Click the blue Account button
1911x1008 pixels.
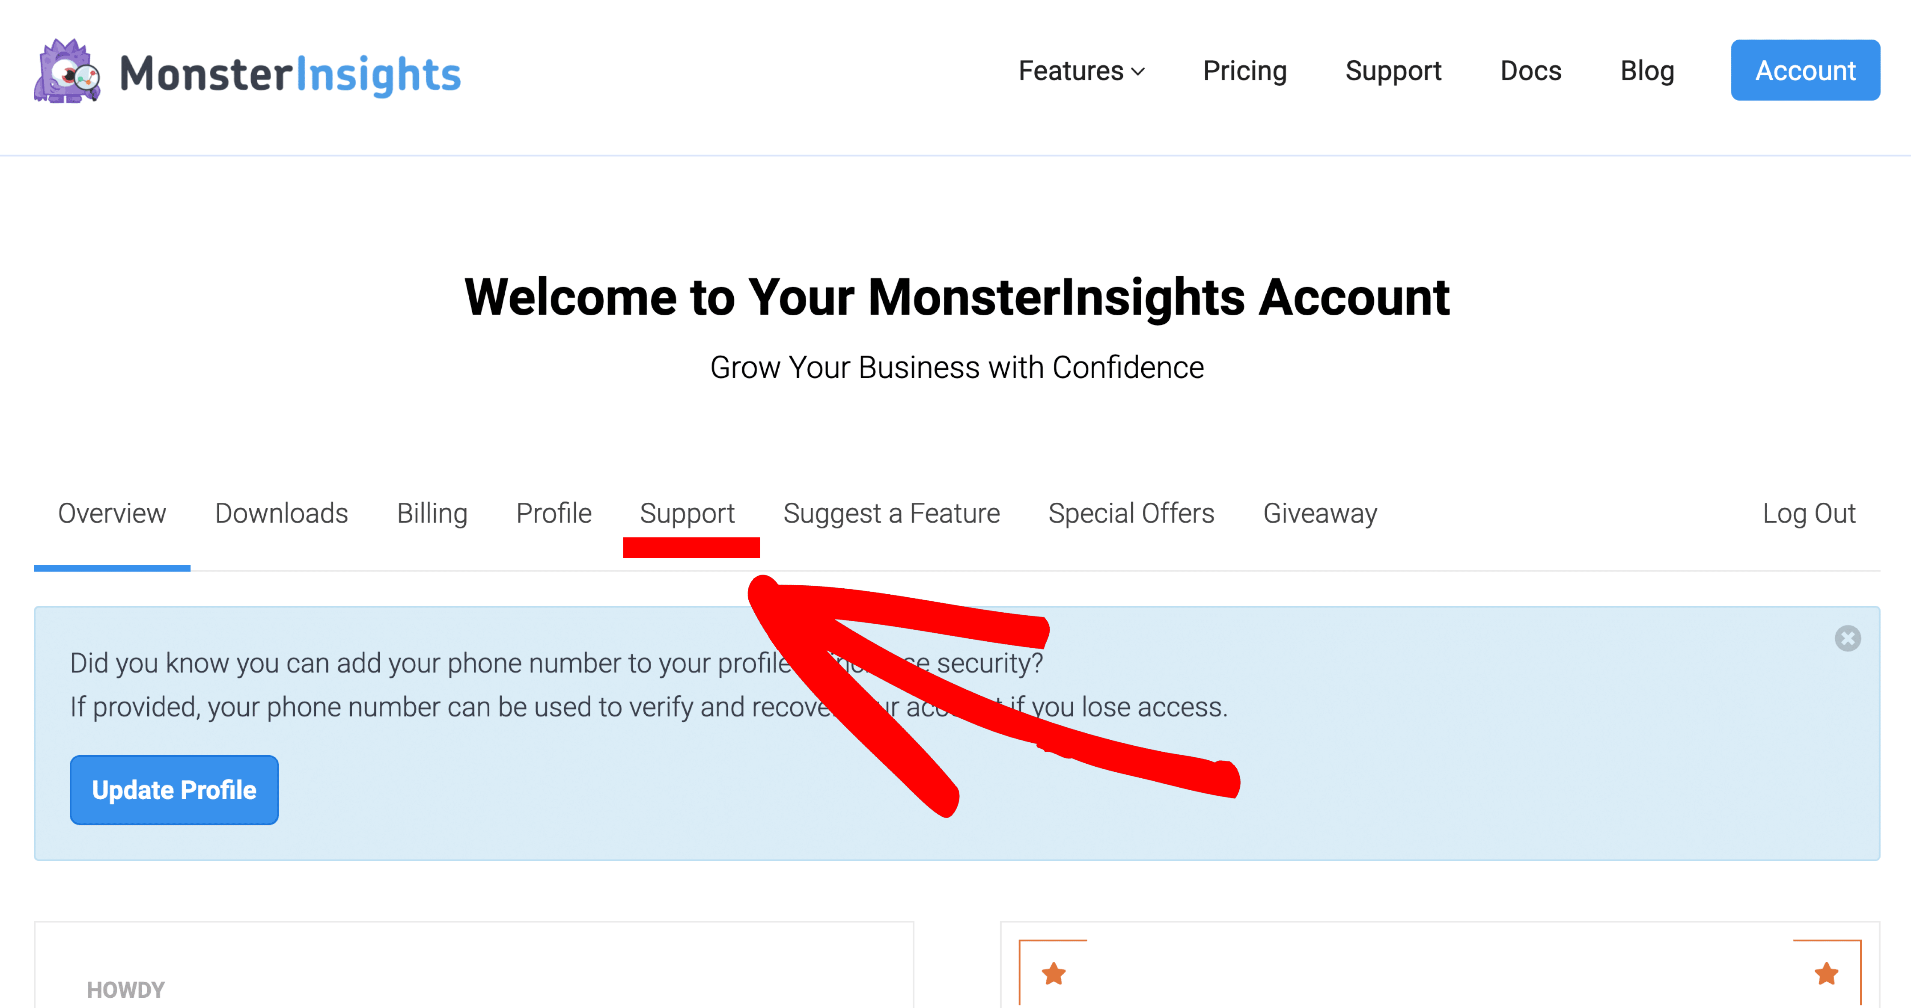pos(1805,71)
